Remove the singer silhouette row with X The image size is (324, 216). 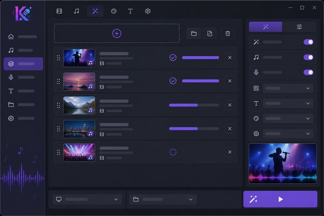[230, 58]
